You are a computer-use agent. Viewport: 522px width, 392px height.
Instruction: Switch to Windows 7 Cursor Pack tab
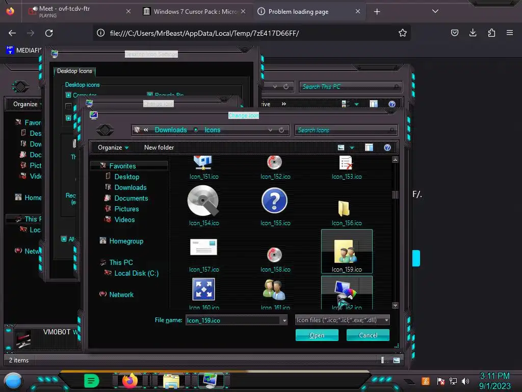tap(195, 11)
